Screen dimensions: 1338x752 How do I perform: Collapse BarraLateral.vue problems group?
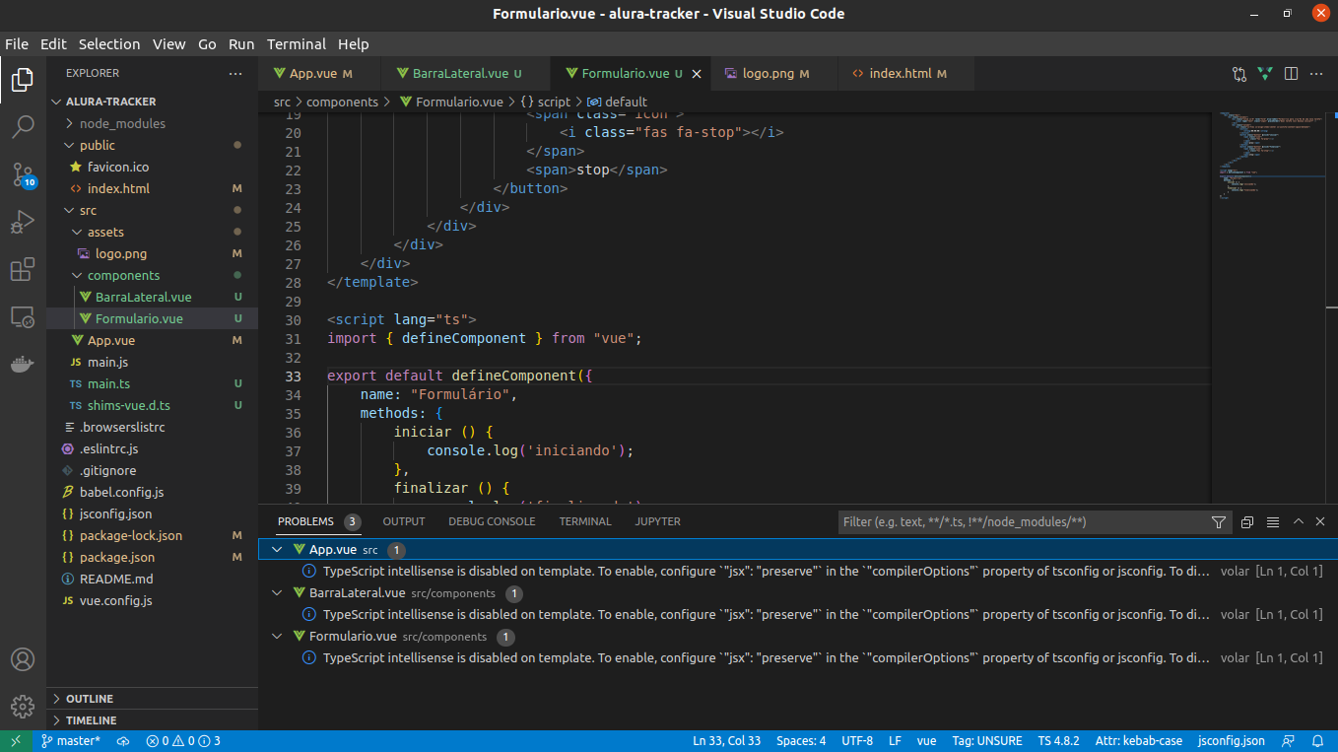(x=278, y=593)
